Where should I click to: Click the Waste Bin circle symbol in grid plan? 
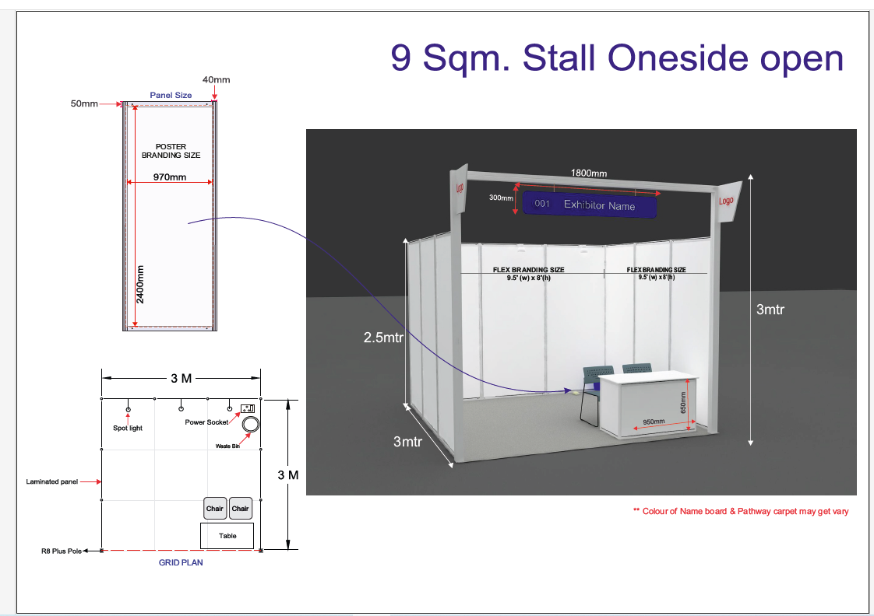[252, 425]
